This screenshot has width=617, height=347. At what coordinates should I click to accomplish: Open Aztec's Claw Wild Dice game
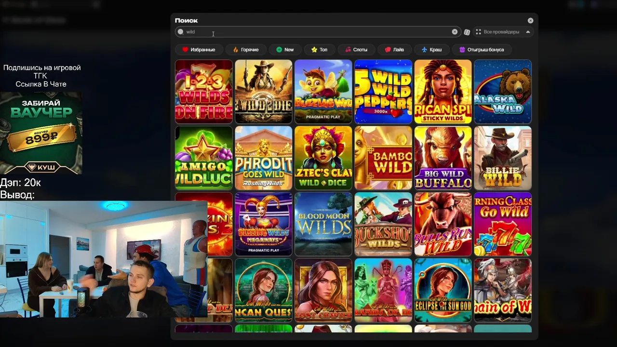(x=323, y=158)
